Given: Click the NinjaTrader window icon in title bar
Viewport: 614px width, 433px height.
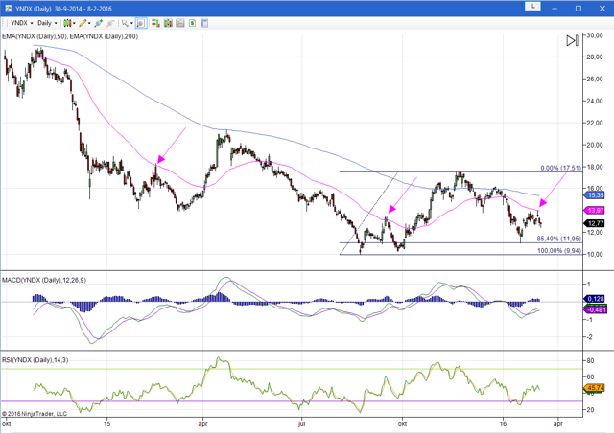Looking at the screenshot, I should click(x=8, y=9).
